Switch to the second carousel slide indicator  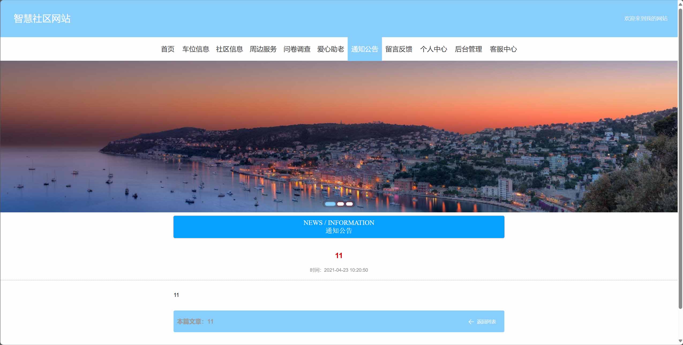[x=340, y=204]
